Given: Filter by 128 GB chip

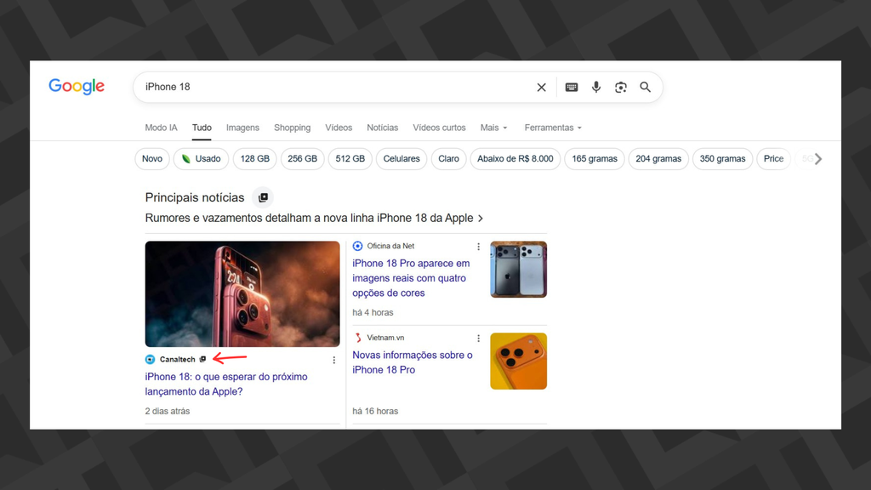Looking at the screenshot, I should click(x=255, y=159).
